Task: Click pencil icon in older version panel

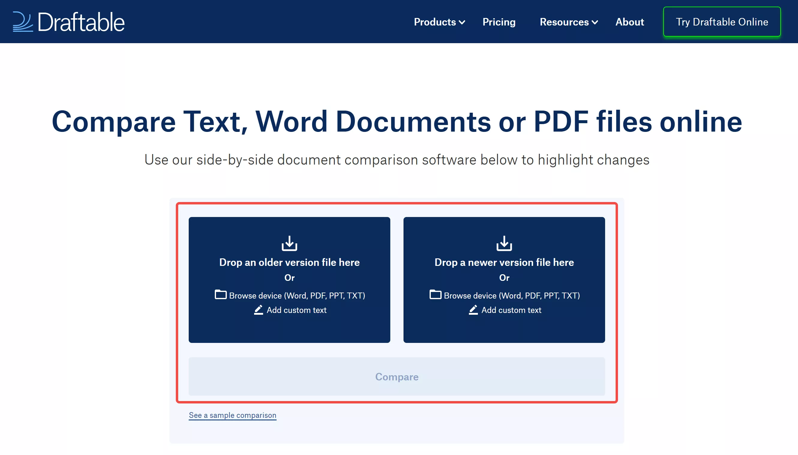Action: [259, 310]
